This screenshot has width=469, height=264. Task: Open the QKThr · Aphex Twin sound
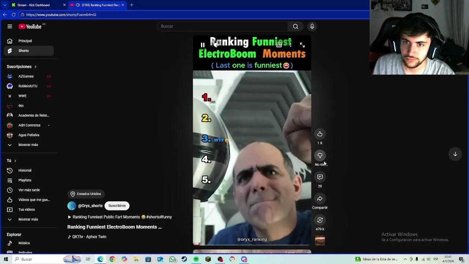pos(87,237)
